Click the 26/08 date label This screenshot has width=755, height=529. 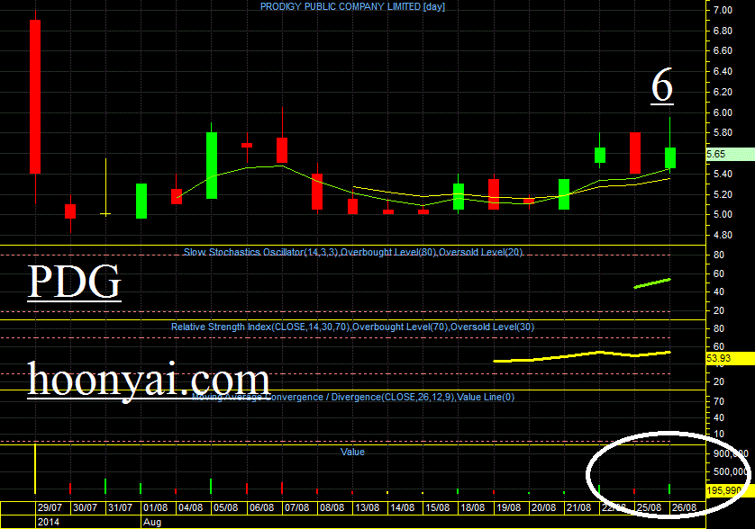[x=684, y=507]
